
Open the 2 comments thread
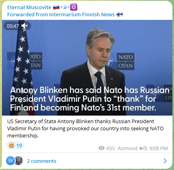[42, 161]
